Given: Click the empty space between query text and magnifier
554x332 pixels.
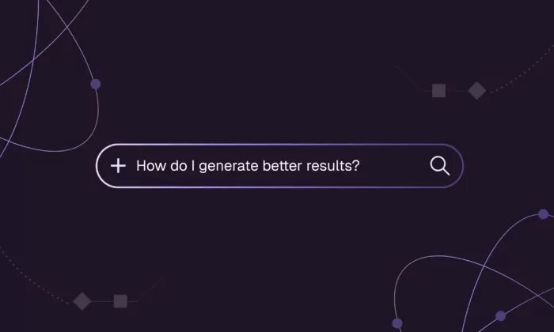Looking at the screenshot, I should [x=396, y=166].
